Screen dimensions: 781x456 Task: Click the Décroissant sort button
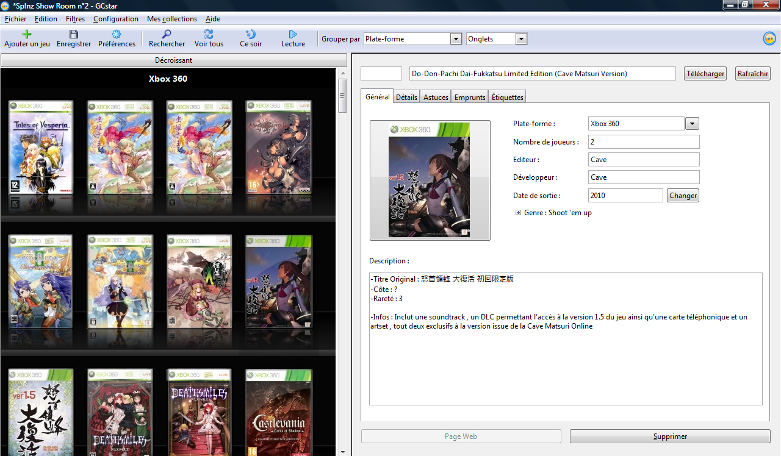click(174, 60)
